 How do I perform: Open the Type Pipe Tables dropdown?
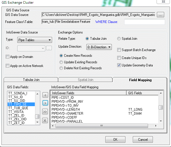coord(35,40)
